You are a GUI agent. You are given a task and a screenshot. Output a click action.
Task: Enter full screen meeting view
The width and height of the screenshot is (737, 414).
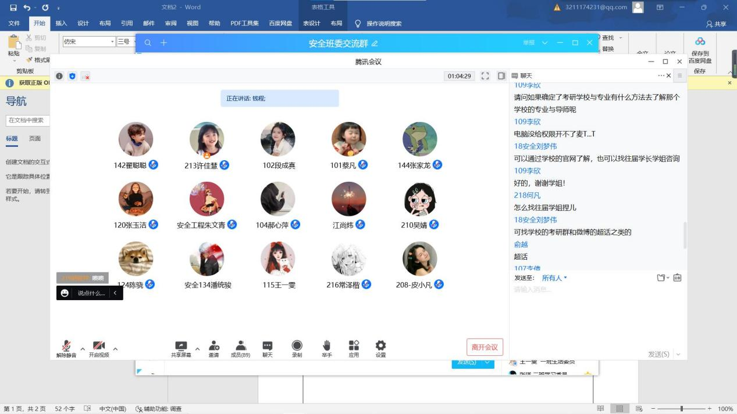tap(485, 76)
